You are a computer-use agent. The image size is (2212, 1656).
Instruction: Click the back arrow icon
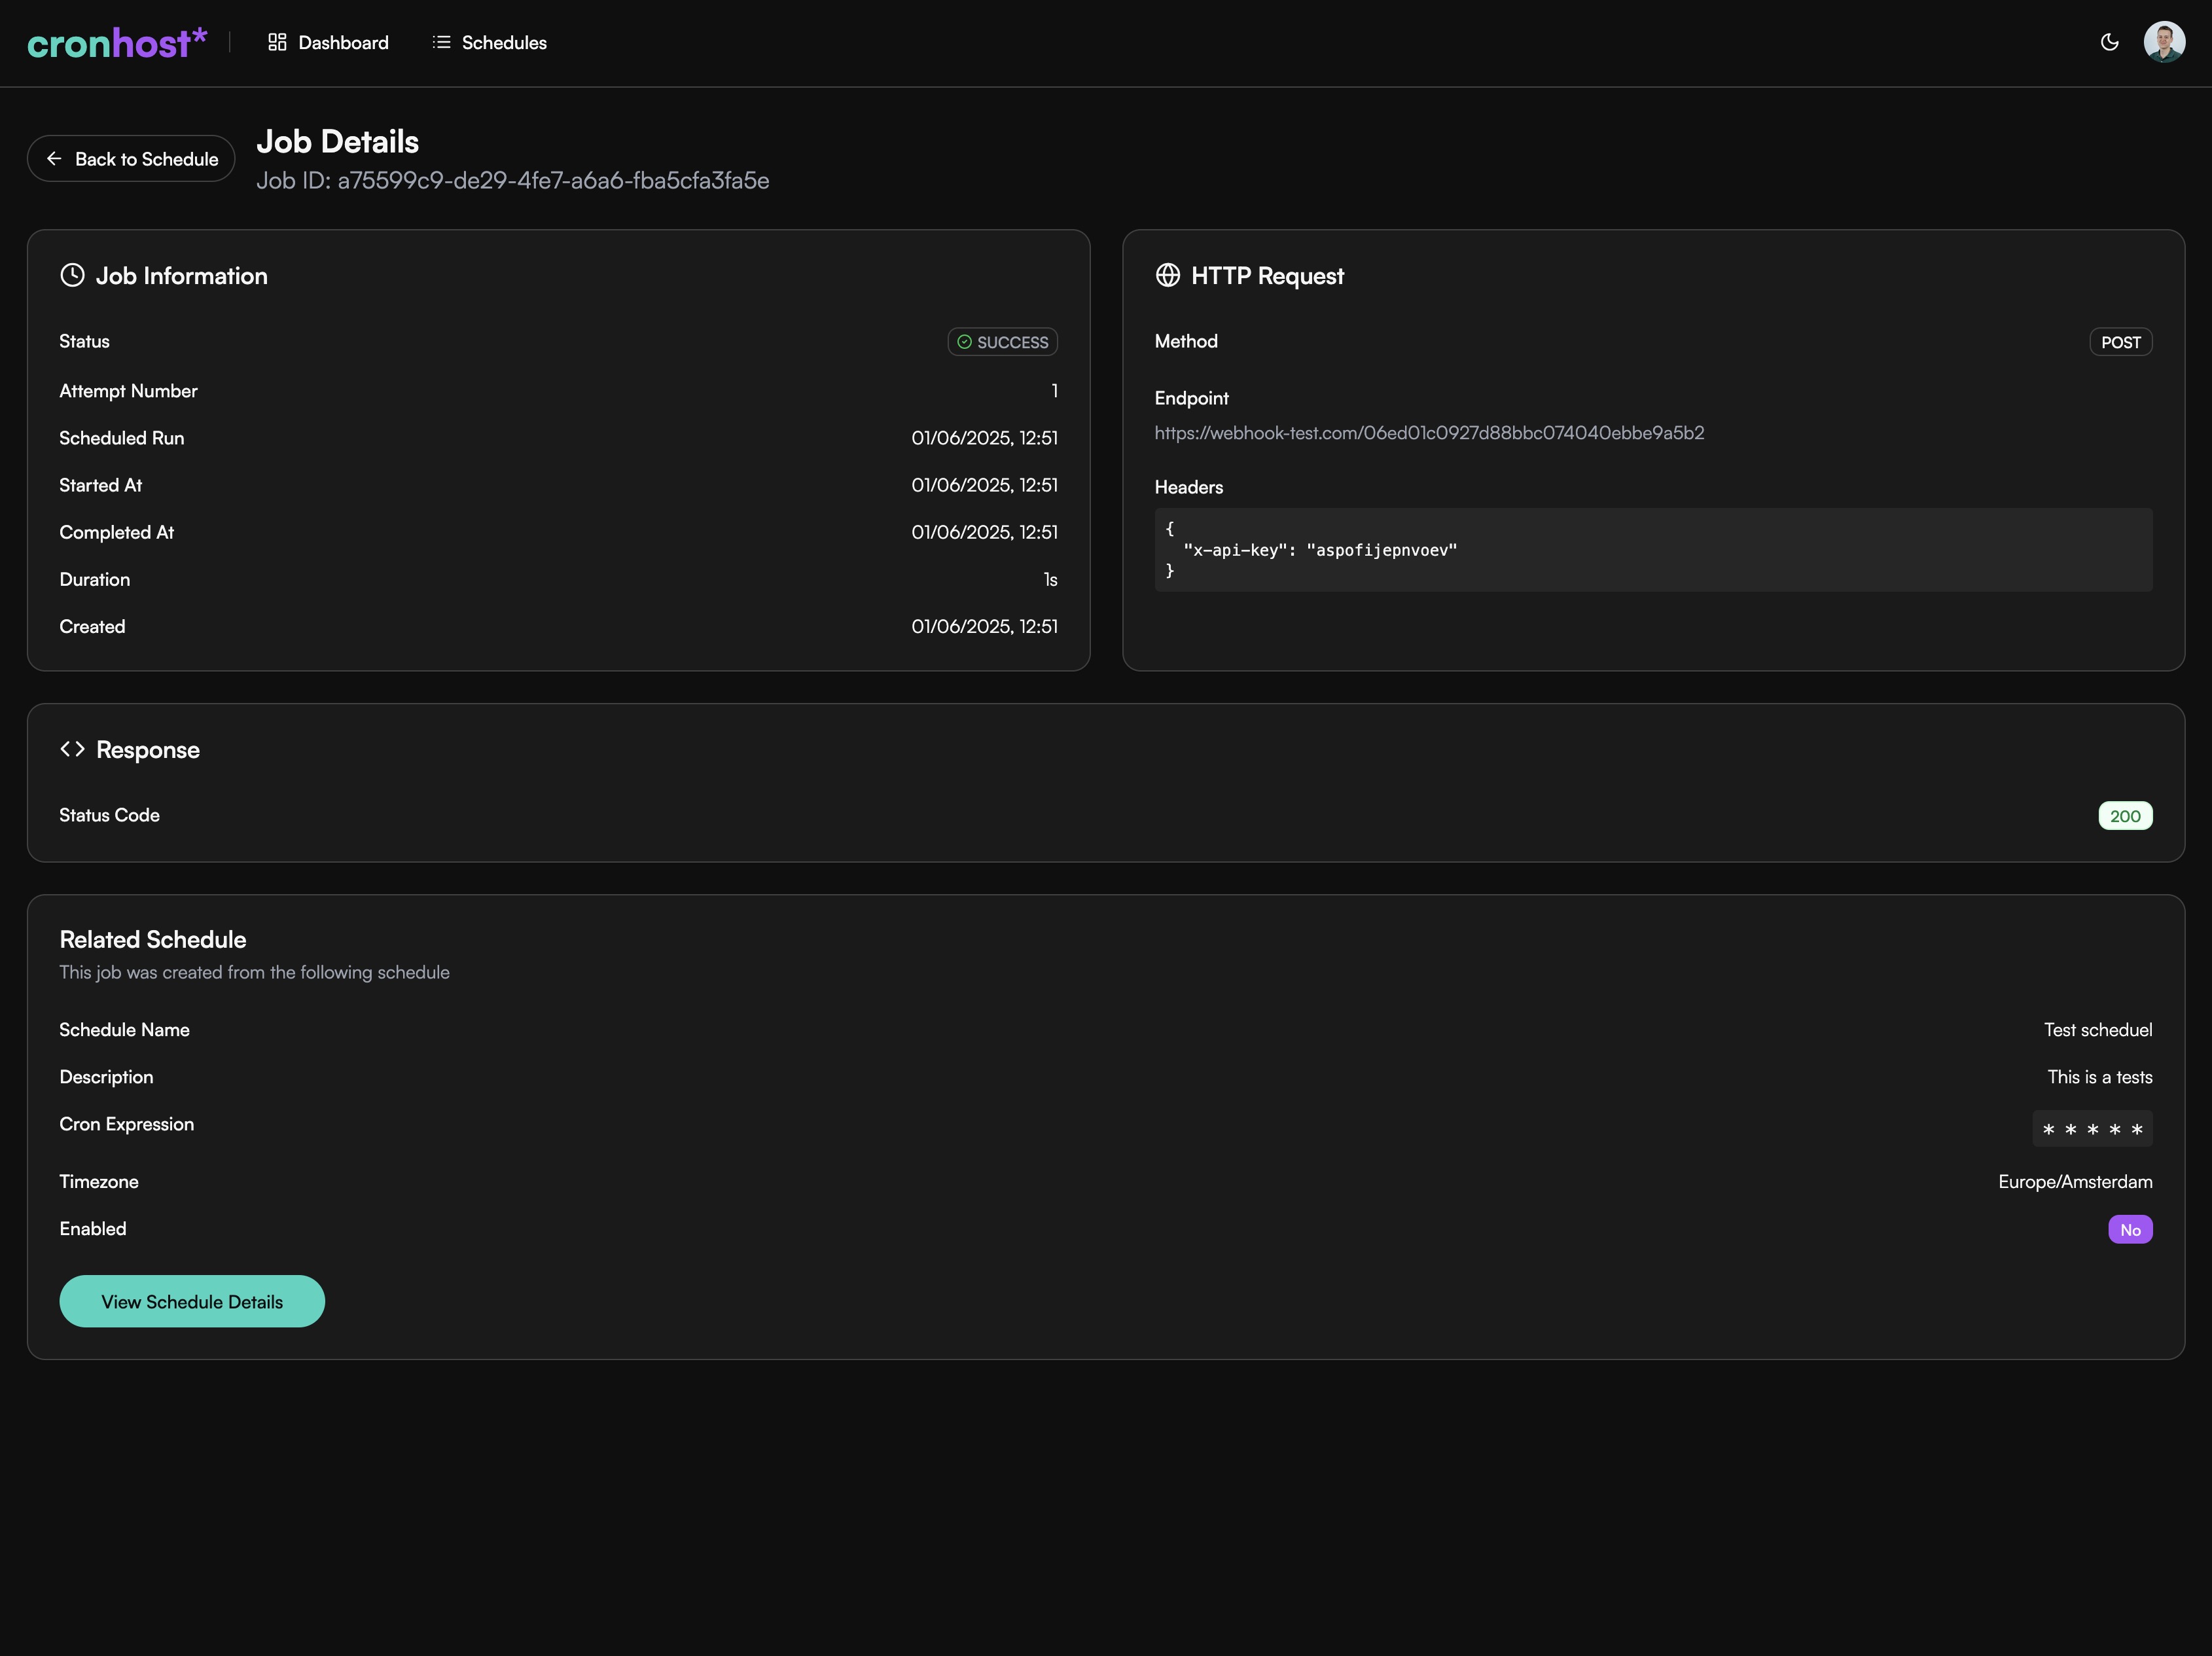[x=54, y=159]
